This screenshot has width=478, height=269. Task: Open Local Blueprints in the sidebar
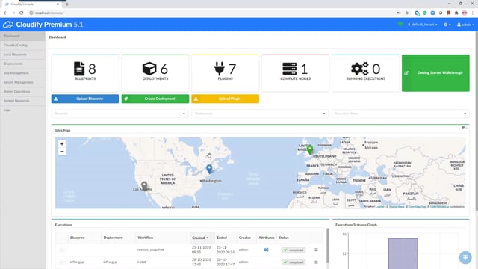point(23,55)
